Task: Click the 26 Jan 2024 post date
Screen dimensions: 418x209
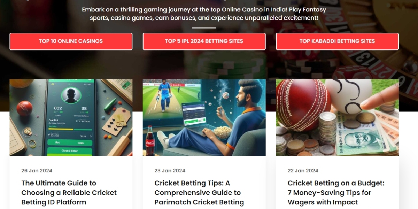Action: [37, 171]
